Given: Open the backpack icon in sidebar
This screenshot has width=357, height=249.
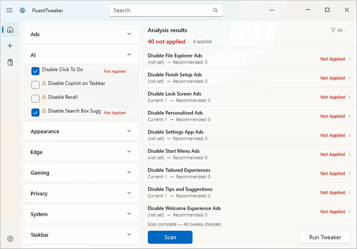Looking at the screenshot, I should 10,62.
